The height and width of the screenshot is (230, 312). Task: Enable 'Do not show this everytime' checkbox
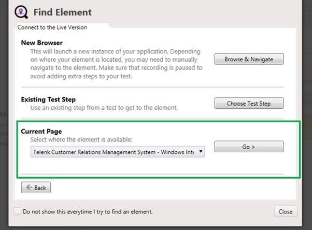click(x=18, y=211)
